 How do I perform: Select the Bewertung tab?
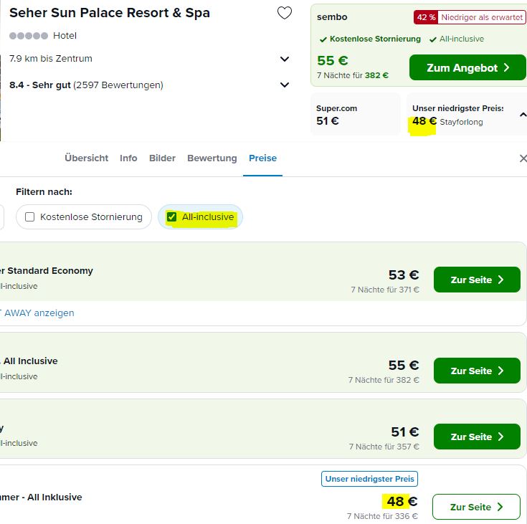pyautogui.click(x=212, y=158)
